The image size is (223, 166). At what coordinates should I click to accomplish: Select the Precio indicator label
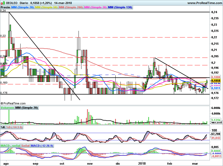pos(5,7)
